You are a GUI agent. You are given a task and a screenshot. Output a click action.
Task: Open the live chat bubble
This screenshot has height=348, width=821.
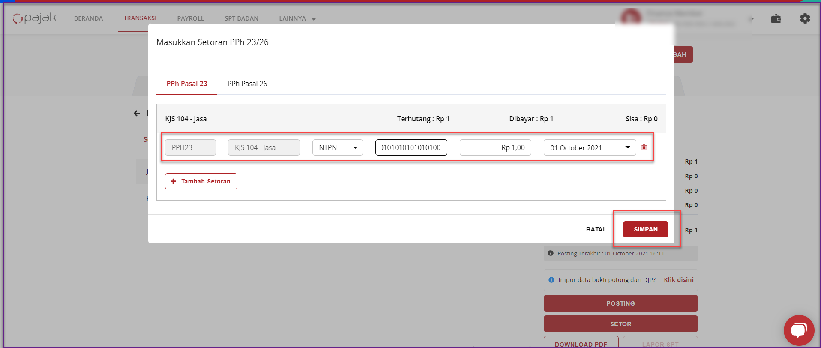[798, 330]
